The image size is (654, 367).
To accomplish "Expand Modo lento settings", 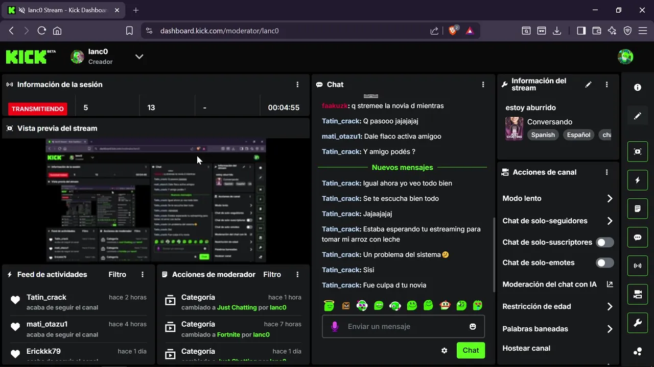I will pos(610,198).
